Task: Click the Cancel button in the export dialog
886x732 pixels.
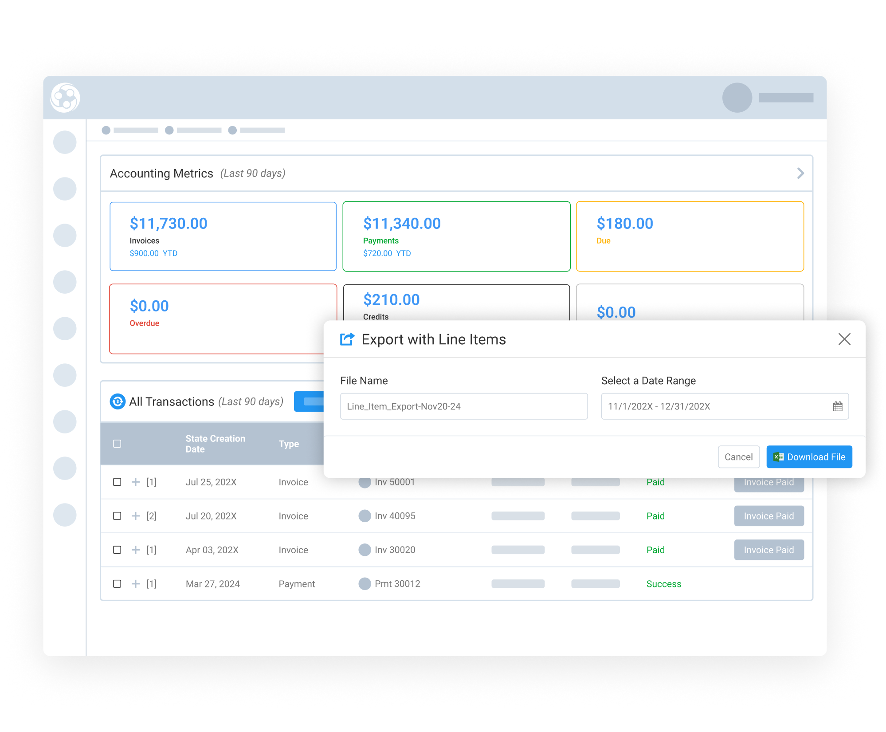Action: [x=739, y=457]
